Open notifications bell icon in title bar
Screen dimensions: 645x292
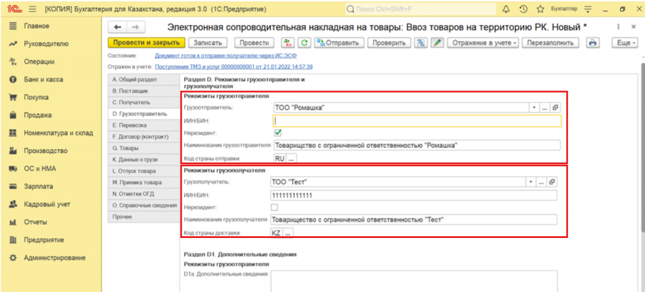click(x=506, y=9)
